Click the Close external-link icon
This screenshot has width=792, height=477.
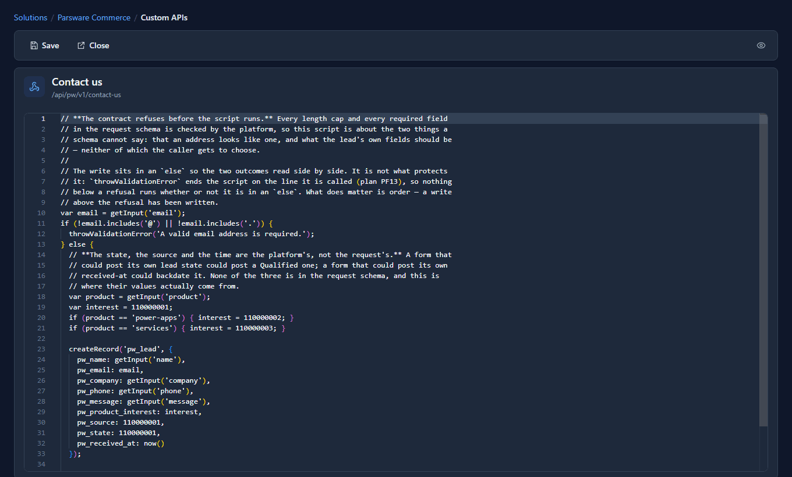click(x=81, y=45)
